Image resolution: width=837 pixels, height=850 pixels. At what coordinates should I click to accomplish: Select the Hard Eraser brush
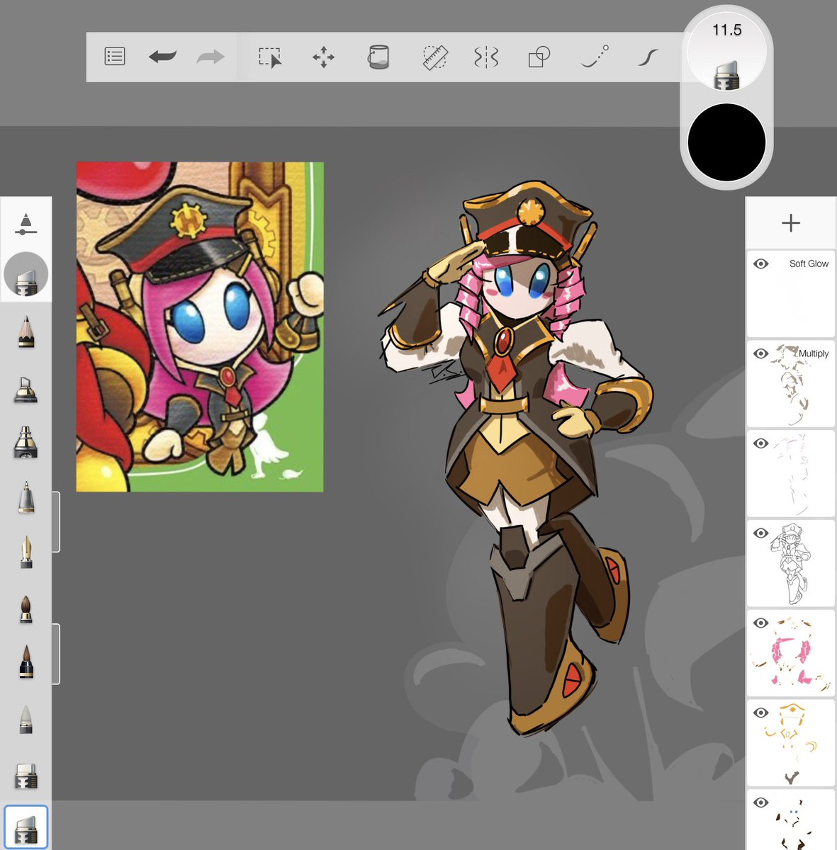click(26, 776)
